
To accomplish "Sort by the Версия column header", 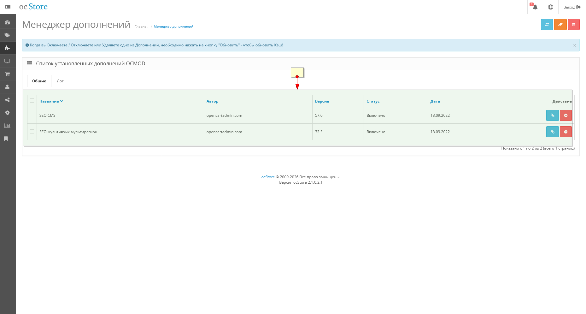I will (322, 101).
